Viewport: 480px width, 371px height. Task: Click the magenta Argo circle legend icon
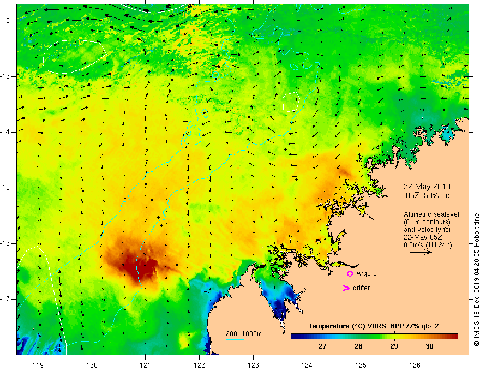tap(350, 273)
